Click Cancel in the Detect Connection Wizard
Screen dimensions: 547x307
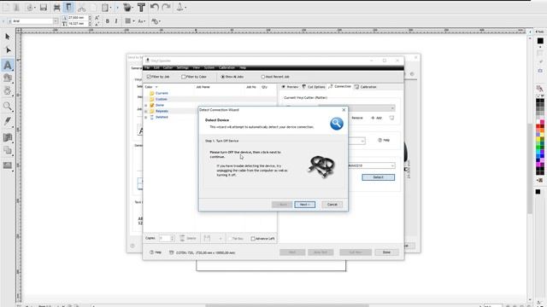[x=332, y=205]
